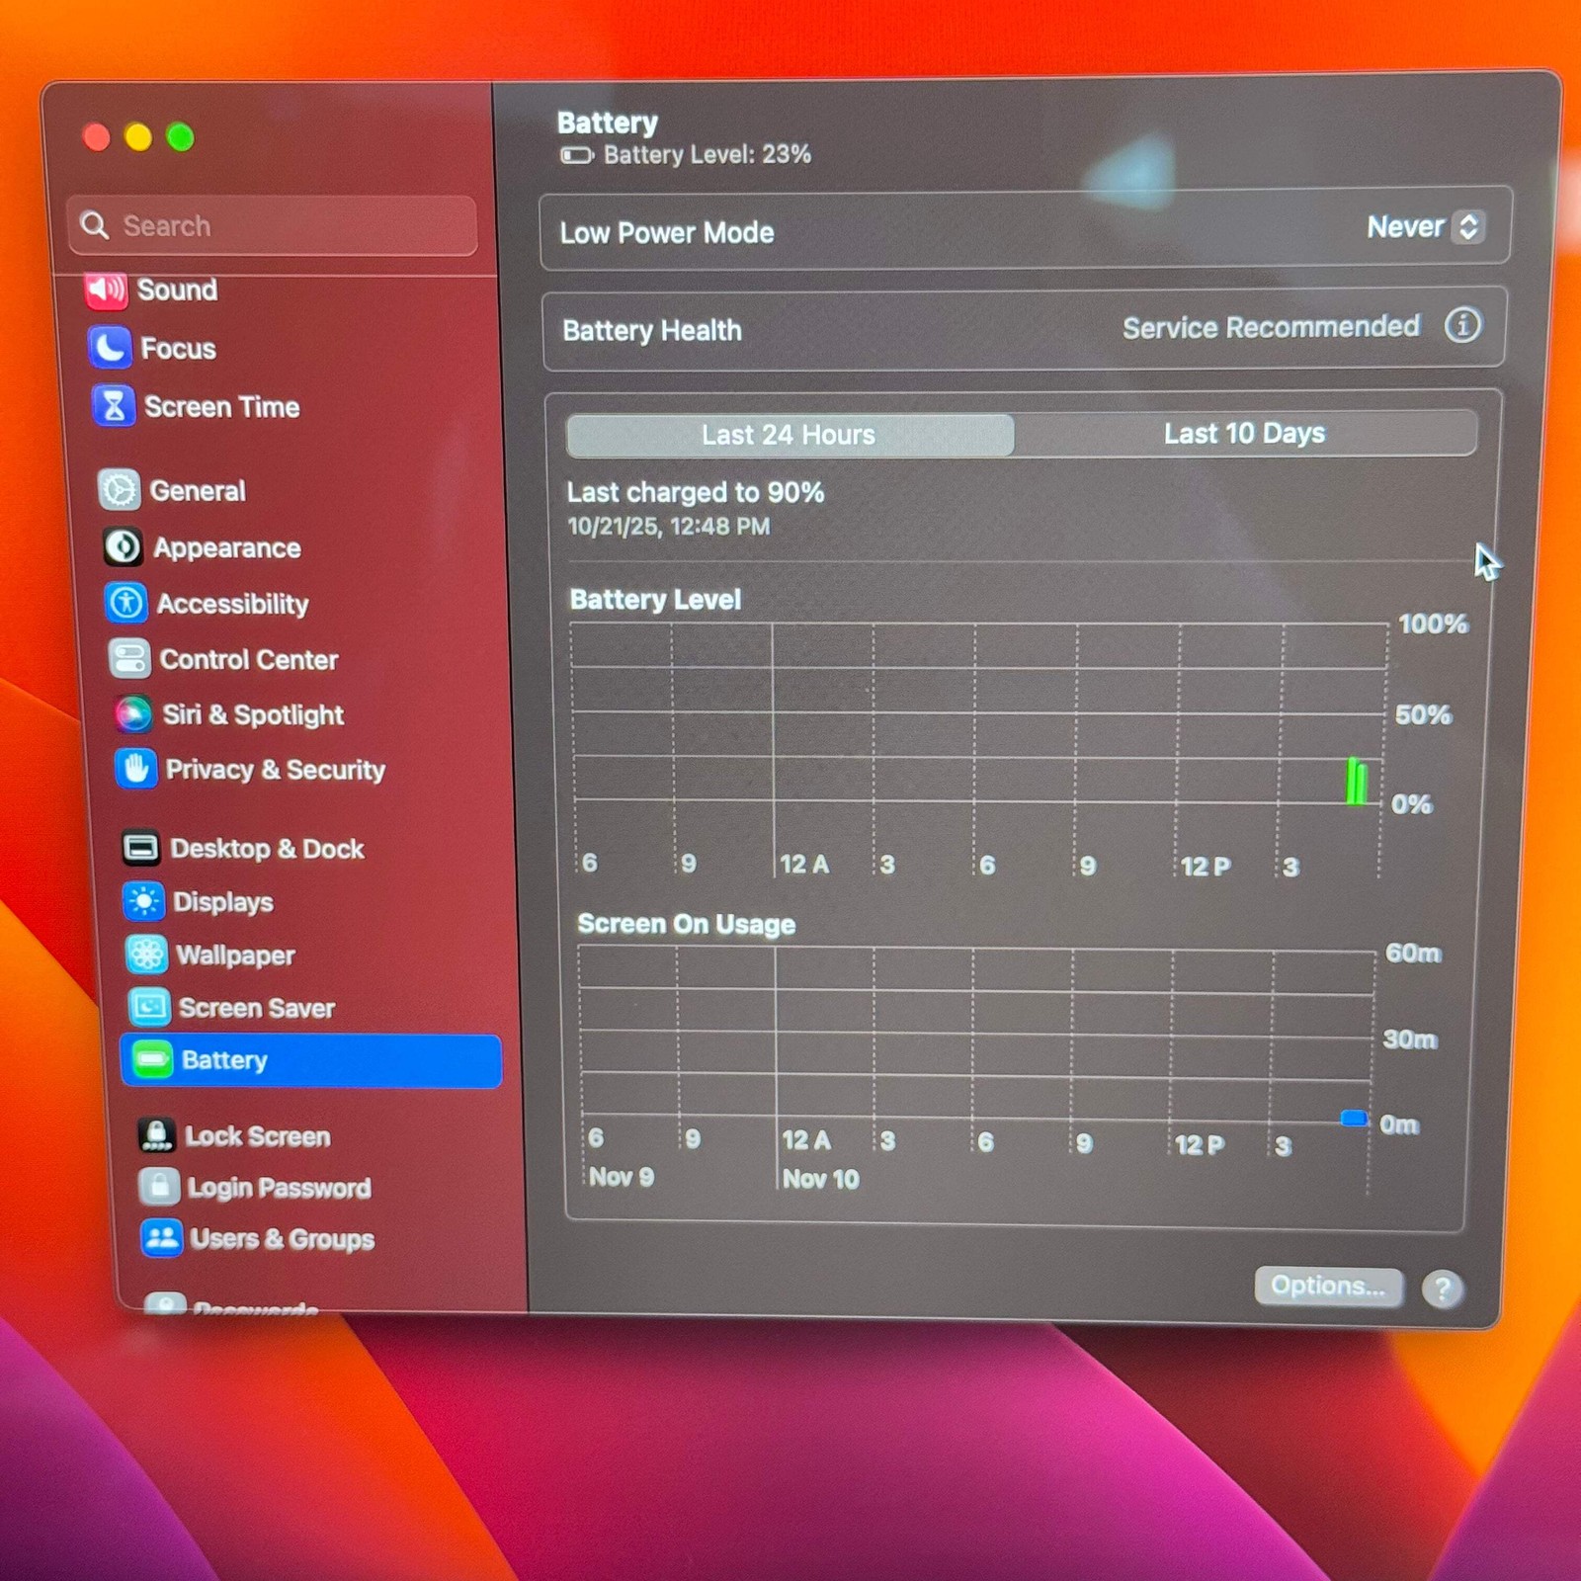1581x1581 pixels.
Task: Open the Wallpaper flower icon
Action: click(x=146, y=955)
